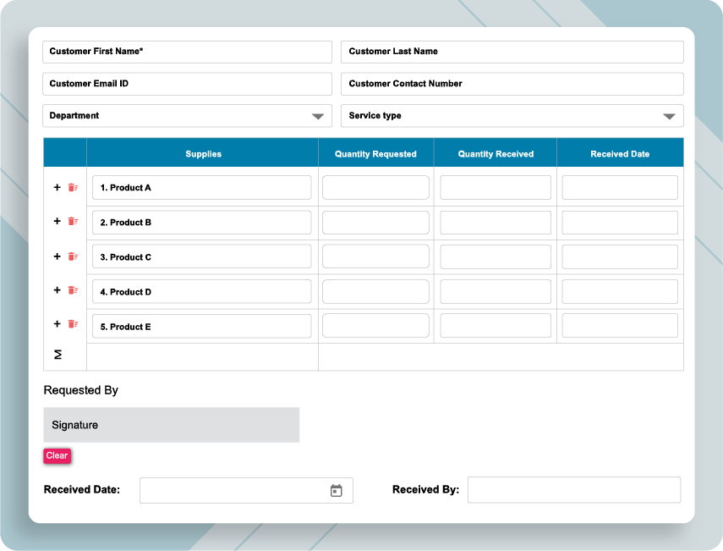This screenshot has width=723, height=551.
Task: Select the Quantity Requested column header
Action: (x=375, y=153)
